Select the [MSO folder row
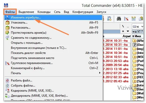This screenshot has width=146, height=103. (138, 57)
